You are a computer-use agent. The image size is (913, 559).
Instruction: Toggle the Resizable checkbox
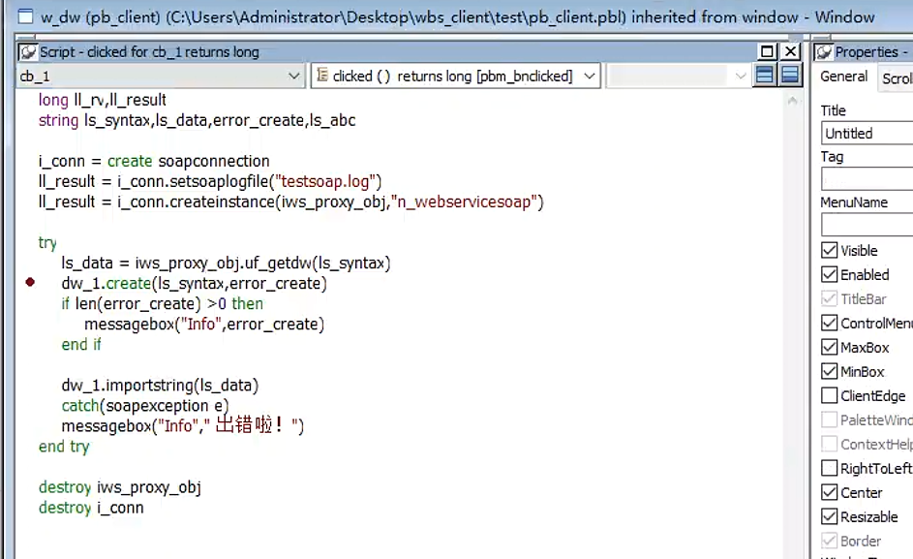point(829,516)
